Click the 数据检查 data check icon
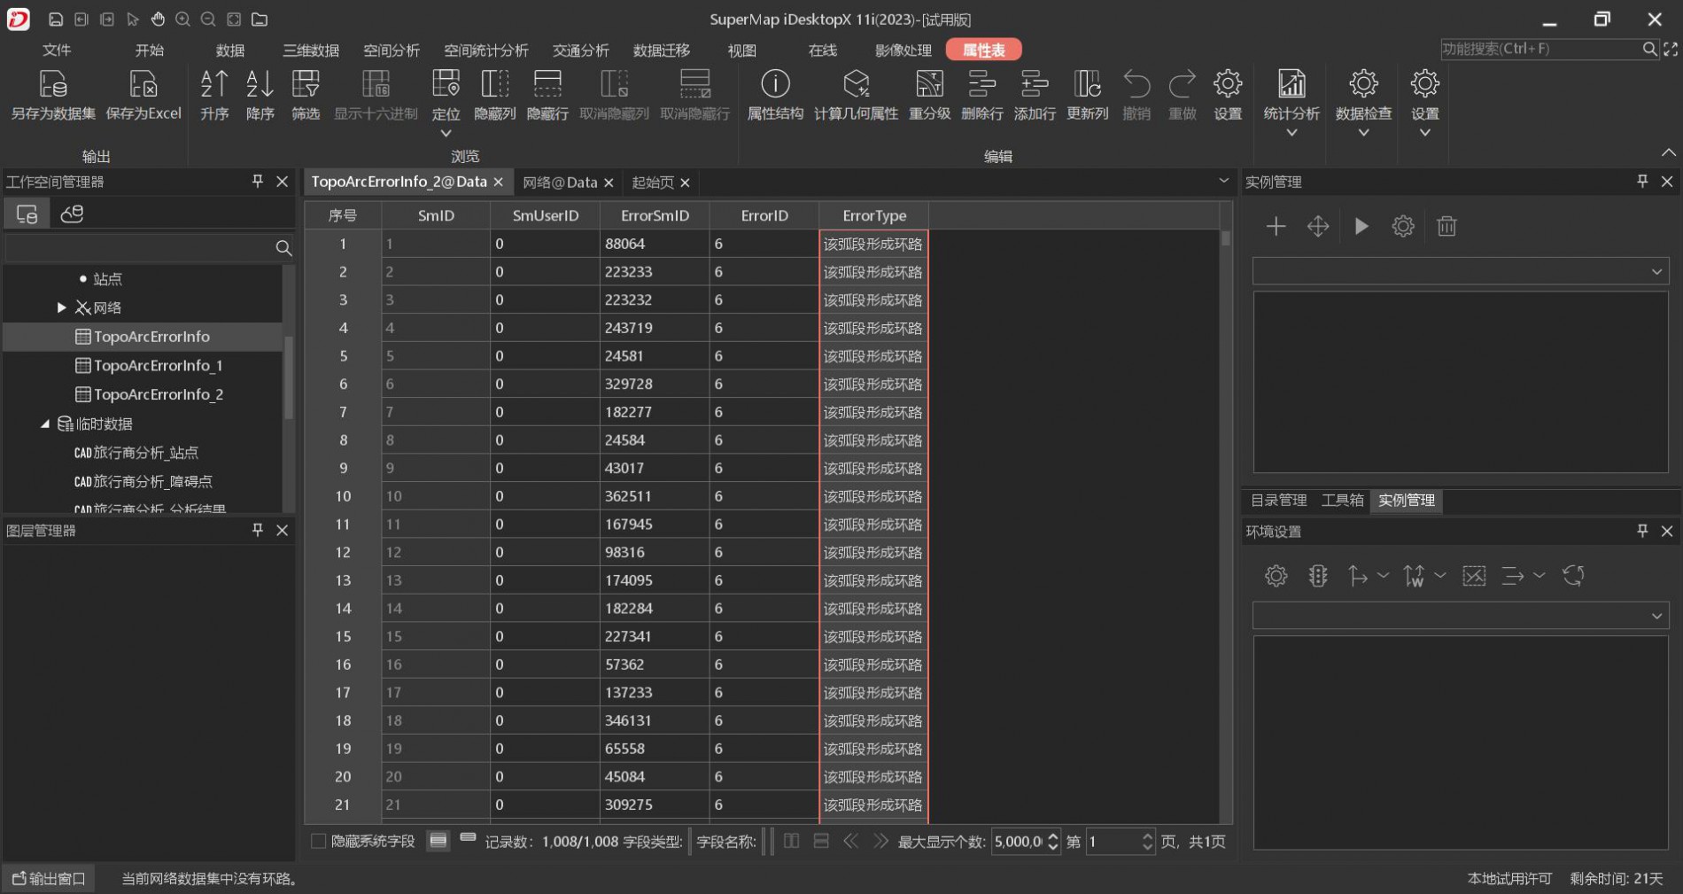1683x894 pixels. coord(1363,85)
